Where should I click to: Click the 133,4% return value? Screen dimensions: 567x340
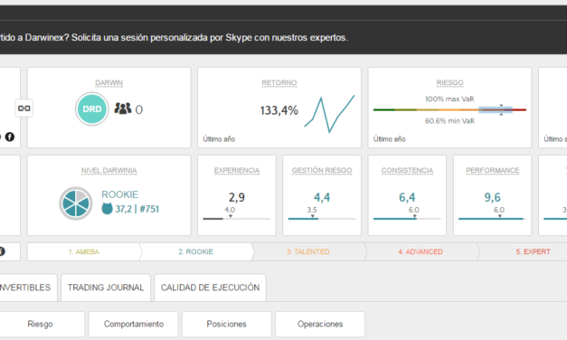[x=279, y=110]
